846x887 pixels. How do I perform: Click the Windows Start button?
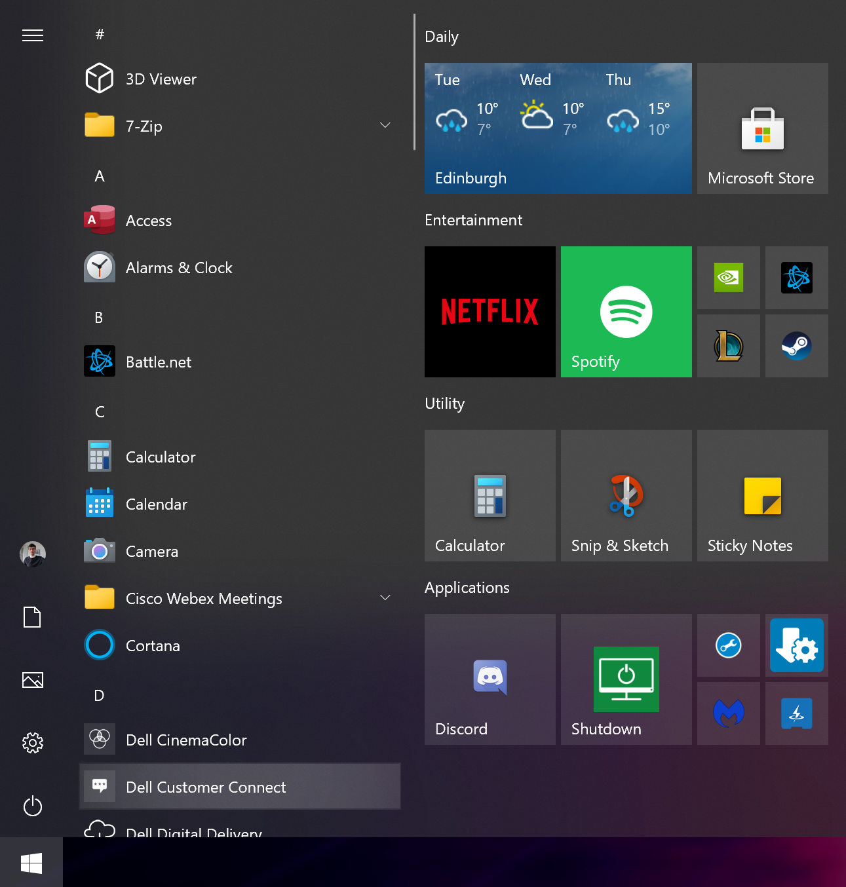pyautogui.click(x=31, y=862)
